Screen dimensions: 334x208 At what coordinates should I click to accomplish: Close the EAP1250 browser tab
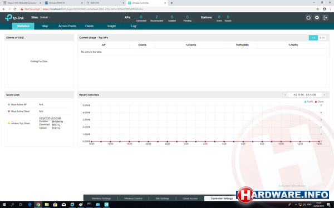[124, 3]
